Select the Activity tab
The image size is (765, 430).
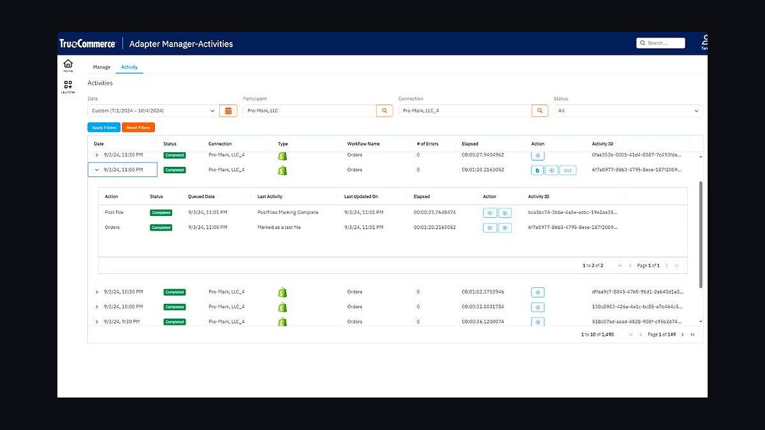(129, 67)
